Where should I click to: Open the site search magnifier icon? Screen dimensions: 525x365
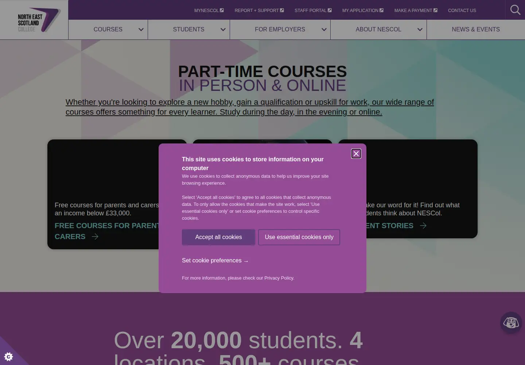[515, 10]
